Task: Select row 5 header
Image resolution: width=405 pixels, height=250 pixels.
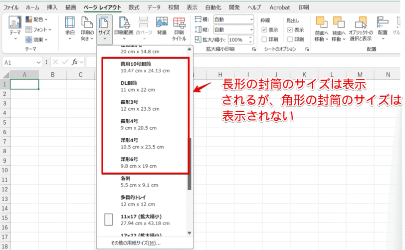Action: (5, 122)
